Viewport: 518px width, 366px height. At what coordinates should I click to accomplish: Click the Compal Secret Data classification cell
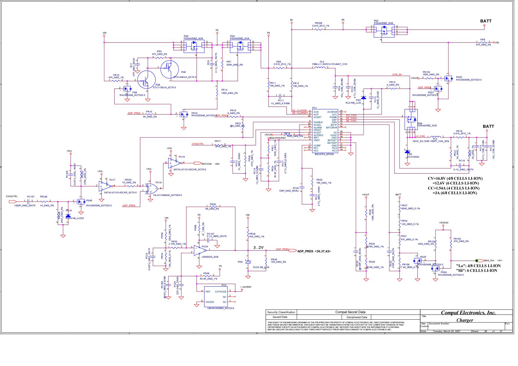pyautogui.click(x=350, y=312)
